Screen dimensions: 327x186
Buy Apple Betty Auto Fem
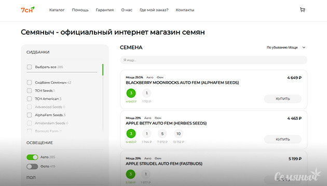tap(283, 139)
